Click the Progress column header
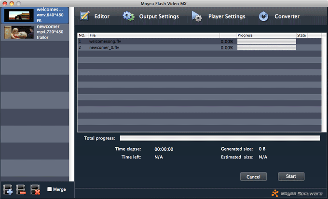This screenshot has height=199, width=328. 266,35
